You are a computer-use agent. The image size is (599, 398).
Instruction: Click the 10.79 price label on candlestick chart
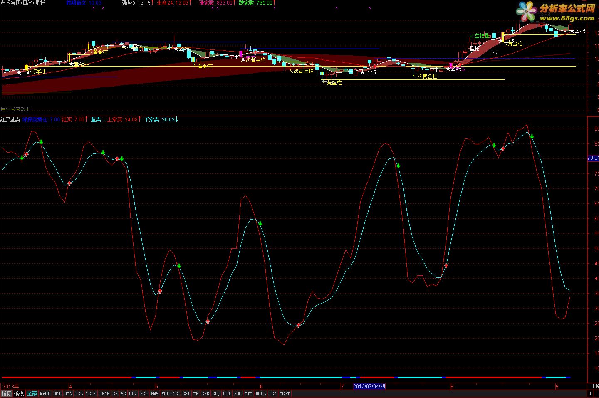491,54
